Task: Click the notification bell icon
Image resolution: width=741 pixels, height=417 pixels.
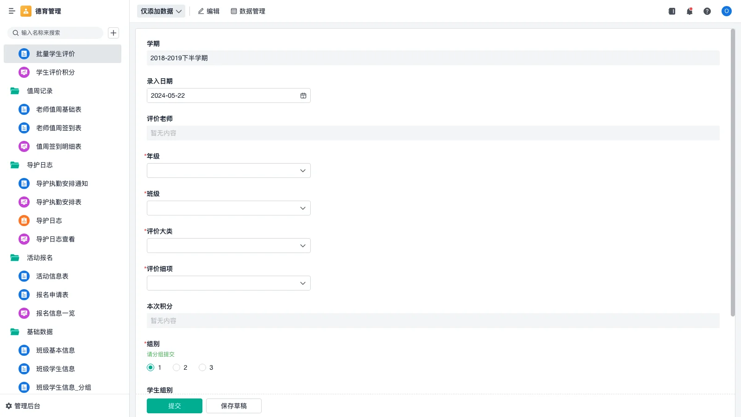Action: 689,11
